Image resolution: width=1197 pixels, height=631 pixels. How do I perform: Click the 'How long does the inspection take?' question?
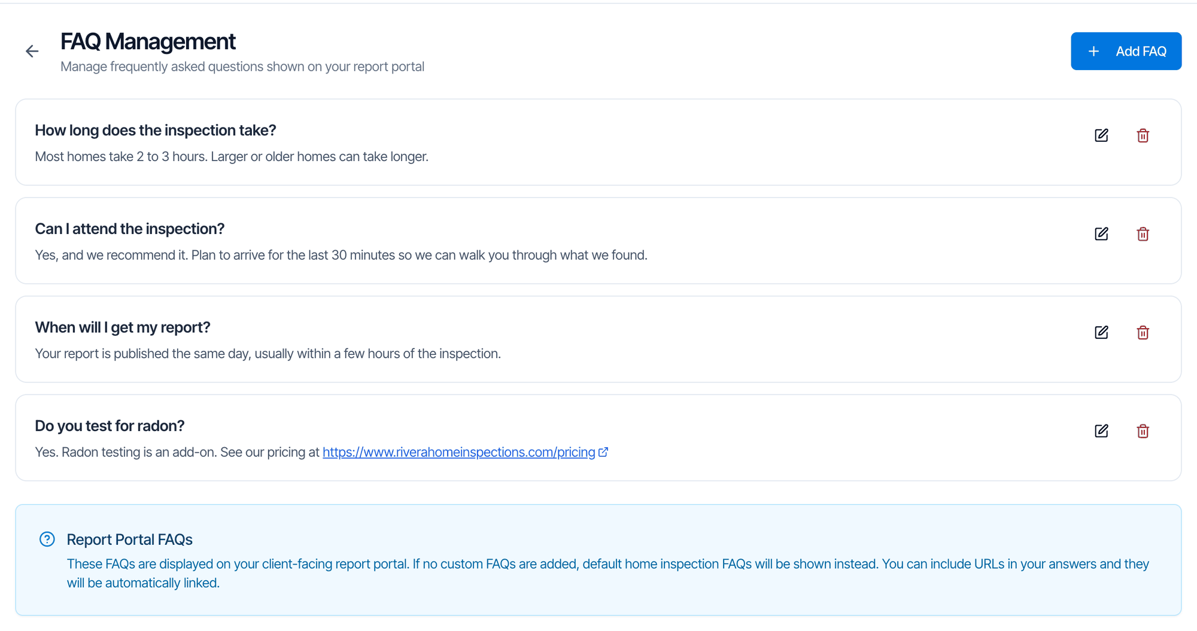(x=156, y=131)
